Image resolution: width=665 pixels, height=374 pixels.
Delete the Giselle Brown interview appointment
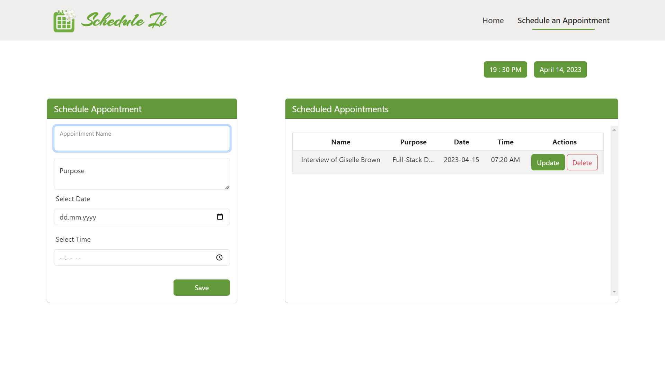point(582,162)
